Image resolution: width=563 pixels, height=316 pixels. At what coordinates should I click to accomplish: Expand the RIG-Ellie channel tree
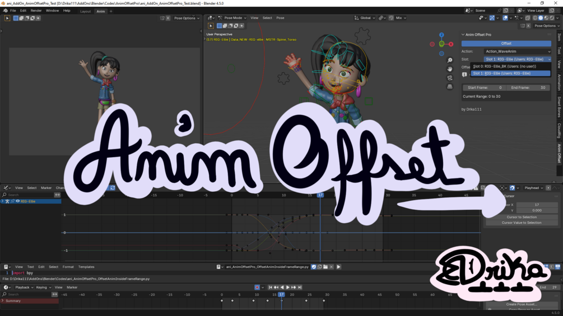tap(2, 201)
